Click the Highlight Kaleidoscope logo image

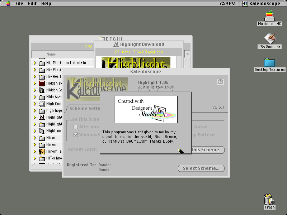click(x=97, y=89)
